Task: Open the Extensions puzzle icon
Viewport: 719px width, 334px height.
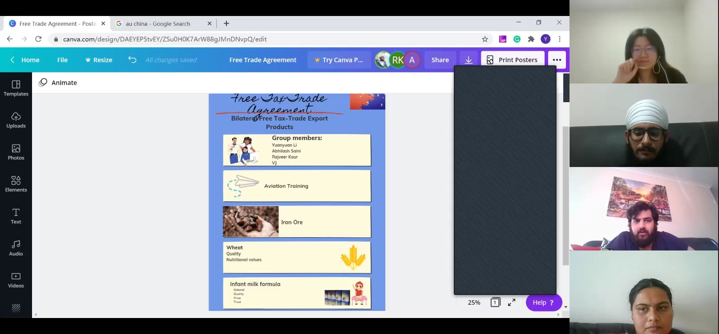Action: [x=531, y=39]
